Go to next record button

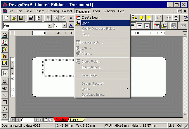coord(37,120)
